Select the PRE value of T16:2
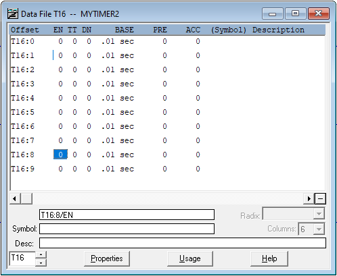Viewport: 337px width, 276px height. [164, 70]
